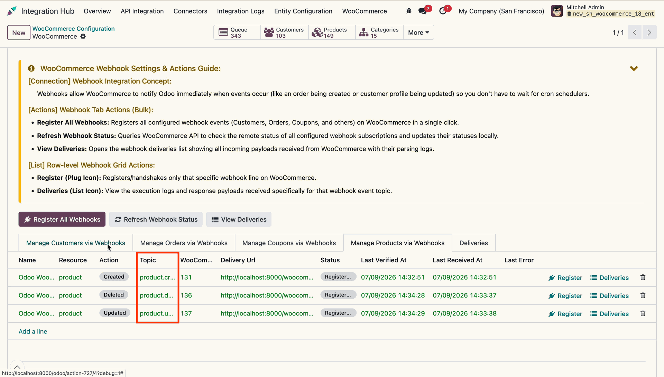Register the Updated product webhook row

click(x=565, y=314)
